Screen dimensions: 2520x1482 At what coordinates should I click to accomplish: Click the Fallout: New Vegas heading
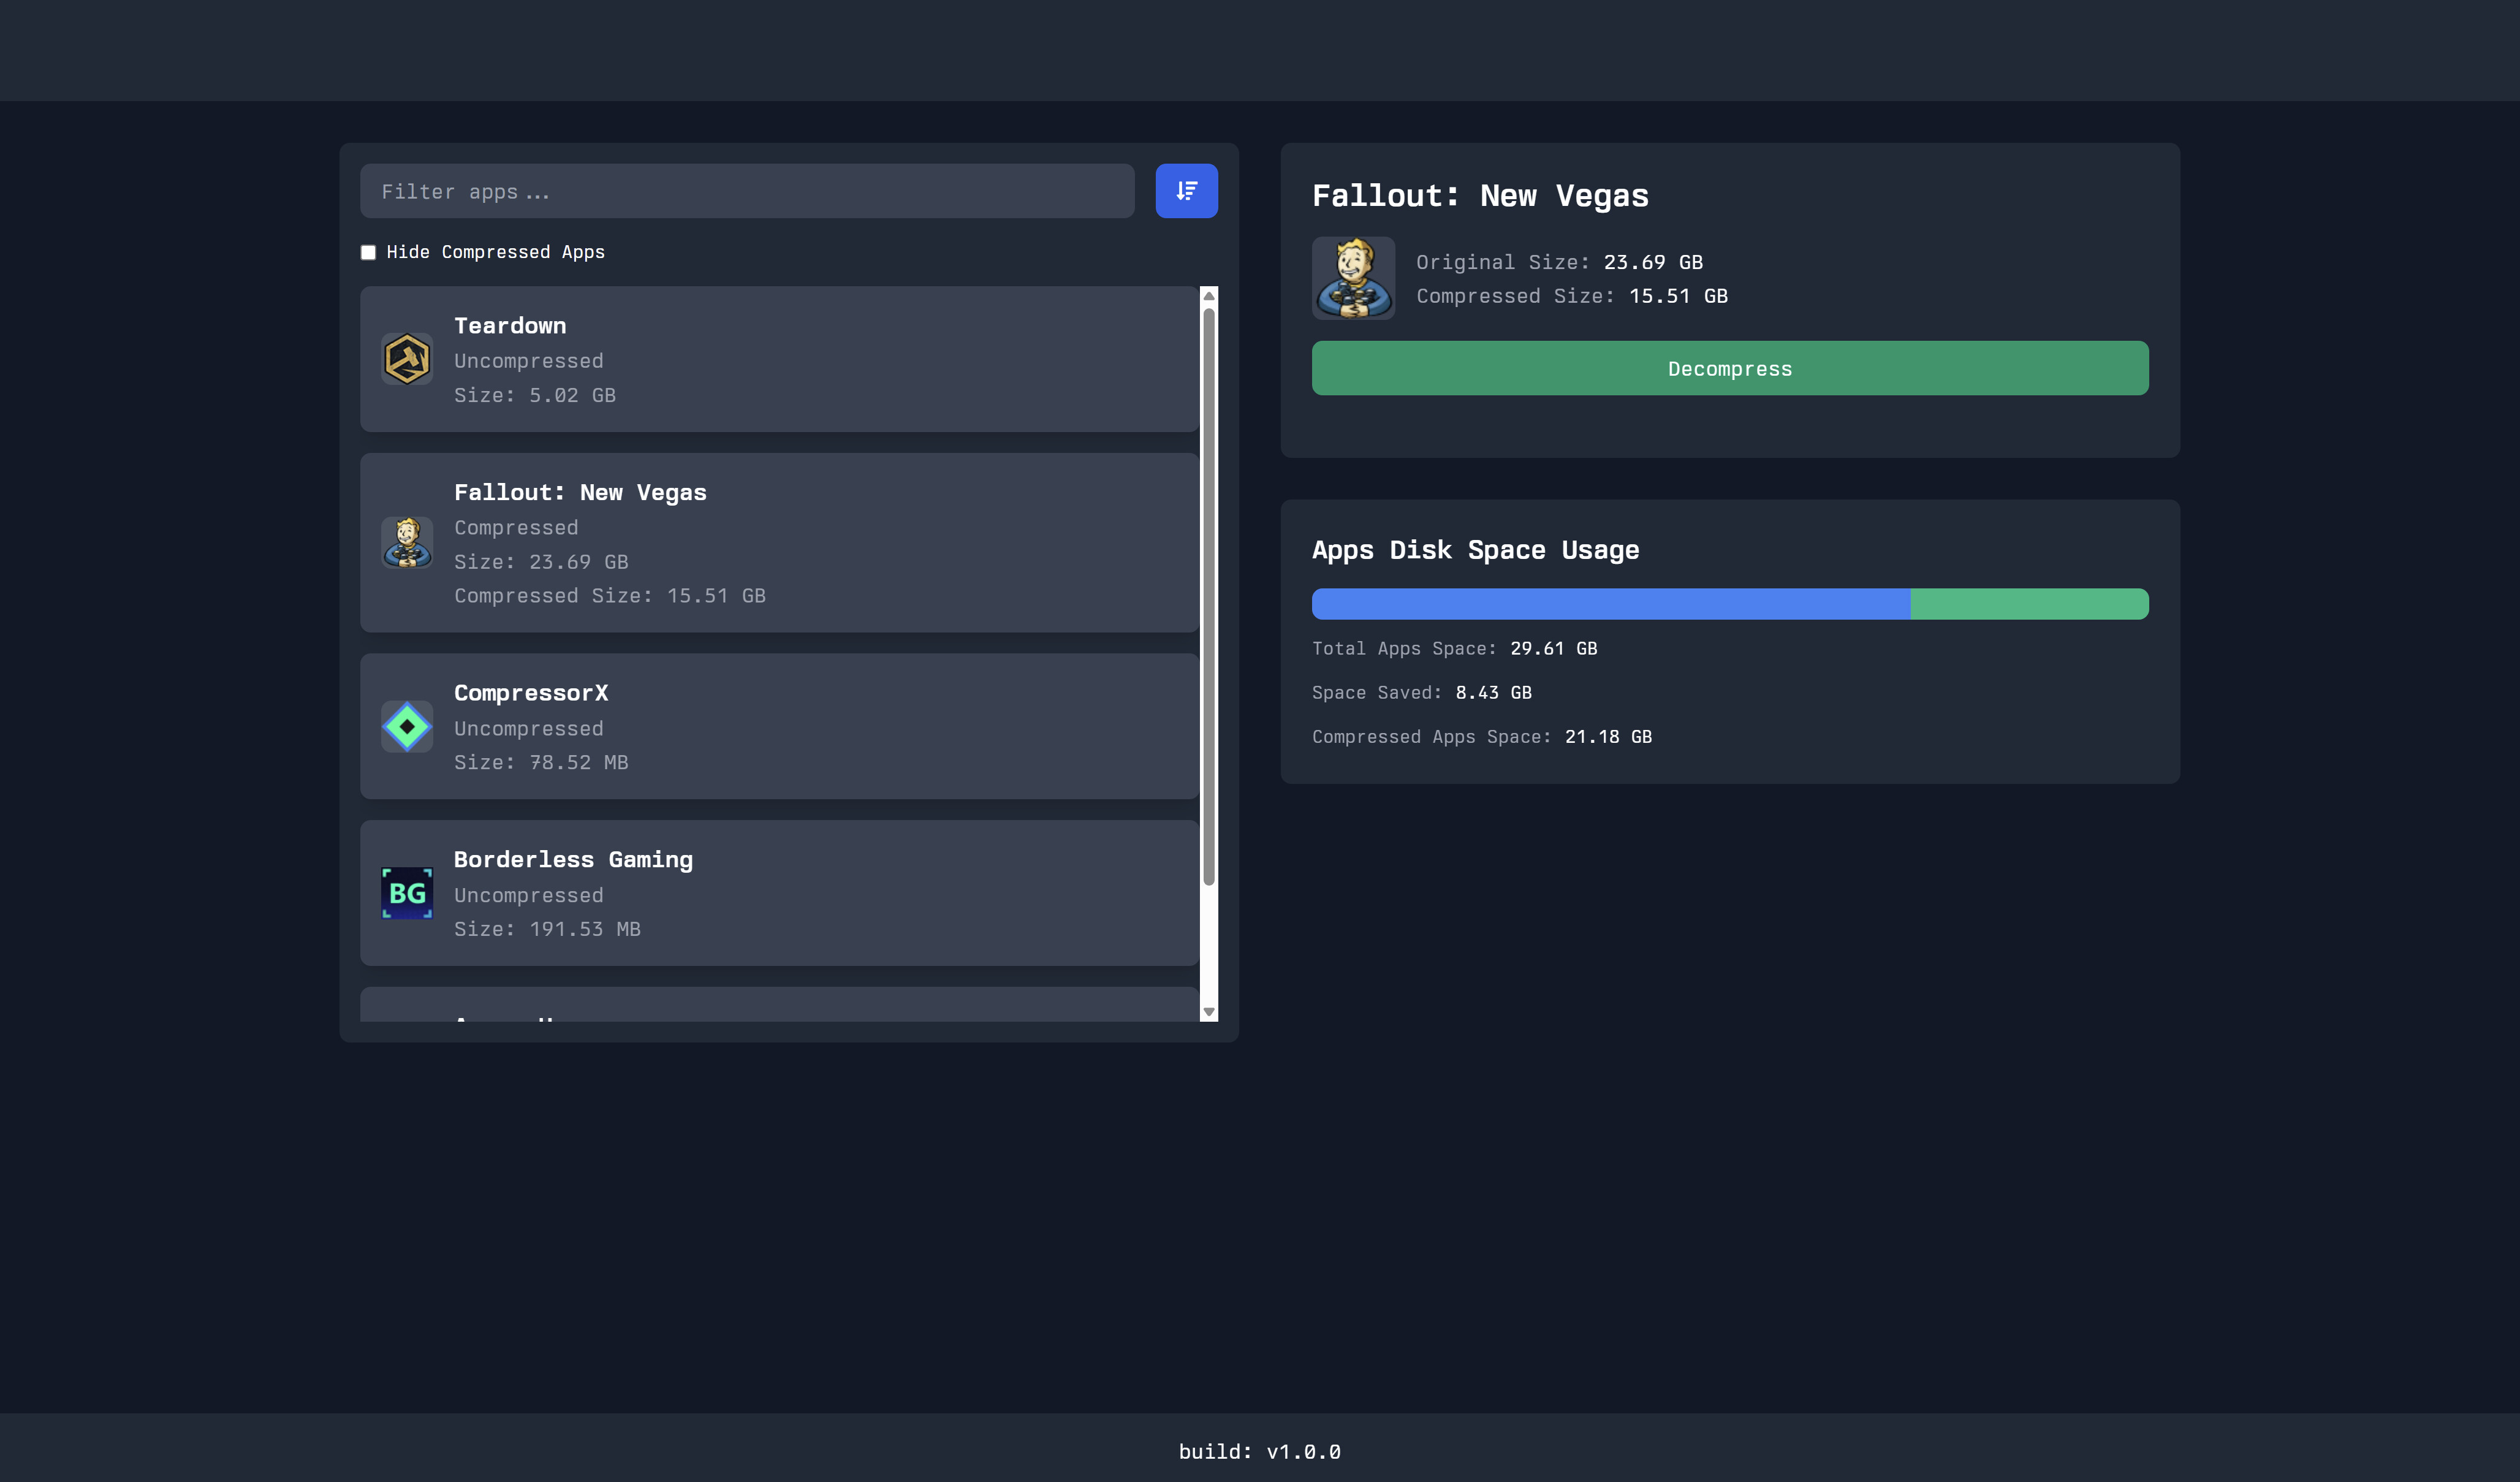coord(1480,195)
